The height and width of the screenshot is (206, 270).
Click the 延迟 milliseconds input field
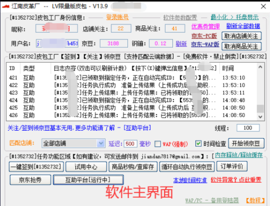[x=130, y=144]
